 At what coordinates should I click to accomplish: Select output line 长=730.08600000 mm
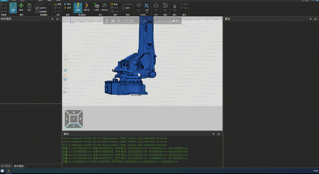pyautogui.click(x=125, y=152)
